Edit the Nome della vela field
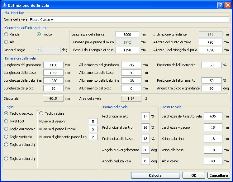The height and width of the screenshot is (182, 233). coord(129,20)
